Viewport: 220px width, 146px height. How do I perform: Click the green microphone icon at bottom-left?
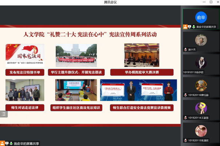[11, 143]
